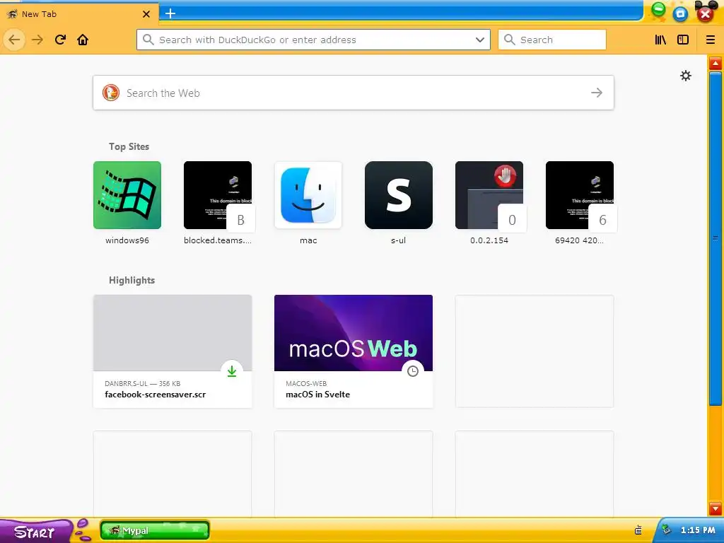This screenshot has height=543, width=724.
Task: Select the New Tab tab
Action: pos(78,14)
